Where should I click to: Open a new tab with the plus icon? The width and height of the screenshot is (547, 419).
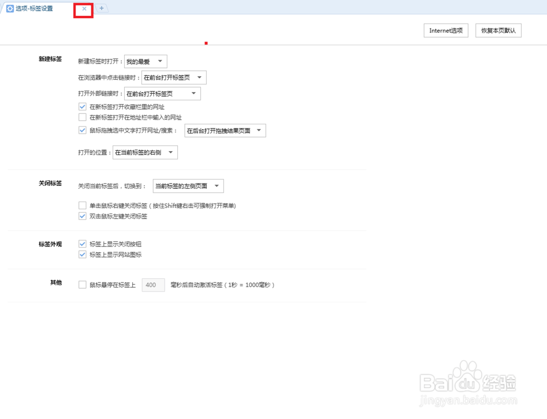pos(102,9)
